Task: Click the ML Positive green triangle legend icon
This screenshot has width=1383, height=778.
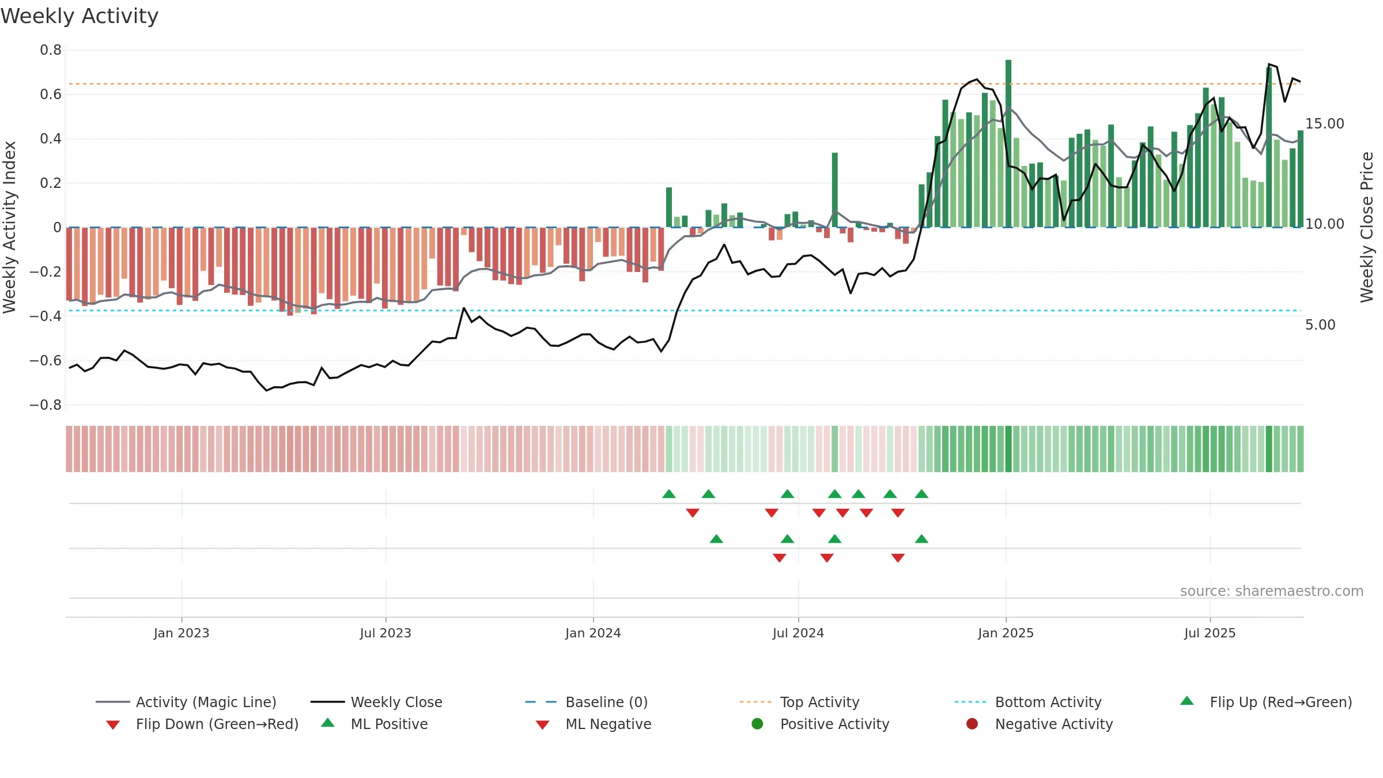Action: [328, 723]
